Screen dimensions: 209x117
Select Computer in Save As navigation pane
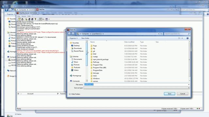coord(76,81)
